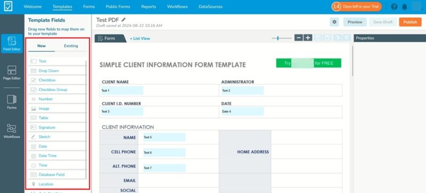Go to Welcome in the top menu
Viewport: 426px width, 193px height.
pos(33,6)
